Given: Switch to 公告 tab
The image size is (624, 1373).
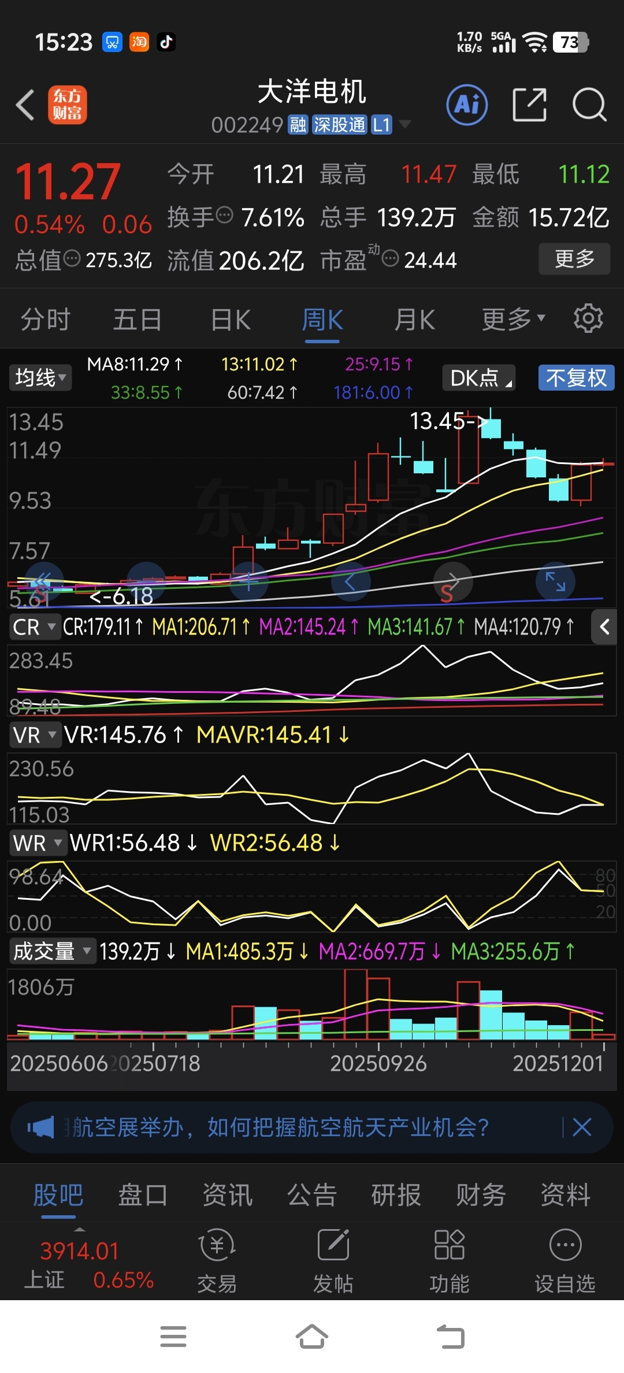Looking at the screenshot, I should coord(312,1195).
